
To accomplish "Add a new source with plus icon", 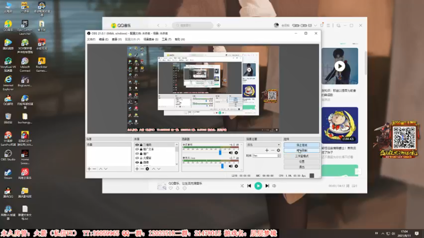I will tap(137, 169).
